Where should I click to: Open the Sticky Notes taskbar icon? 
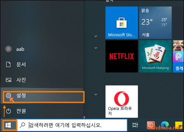[x=178, y=125]
